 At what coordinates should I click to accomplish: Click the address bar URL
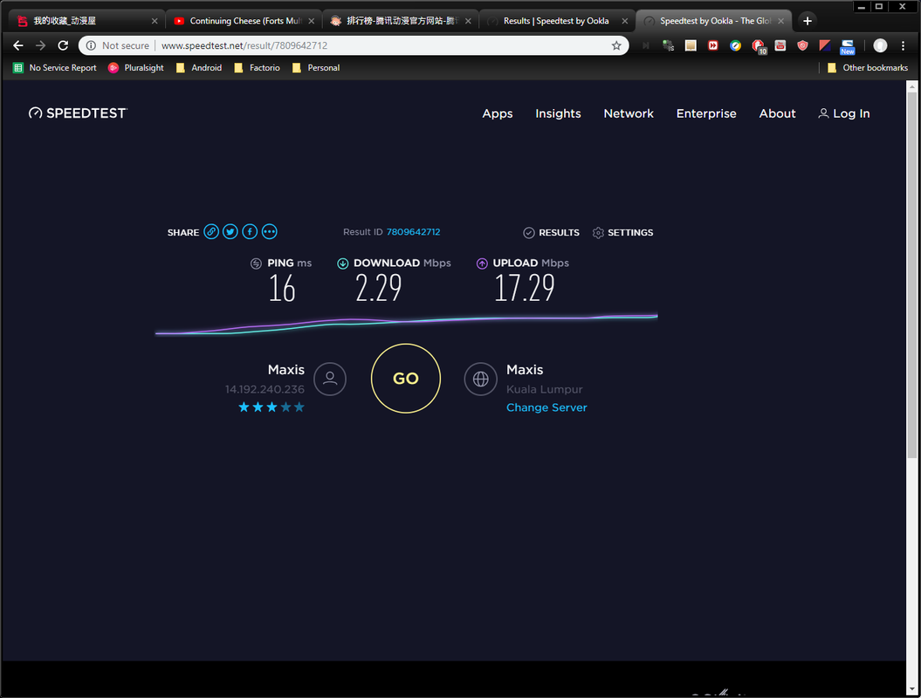click(x=244, y=45)
